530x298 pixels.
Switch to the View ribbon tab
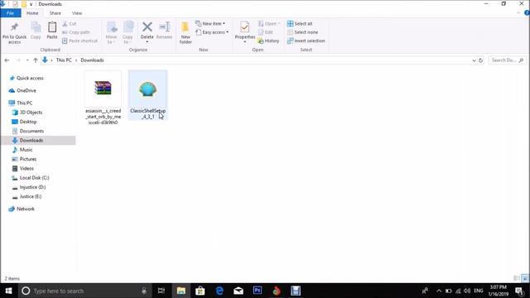point(77,13)
